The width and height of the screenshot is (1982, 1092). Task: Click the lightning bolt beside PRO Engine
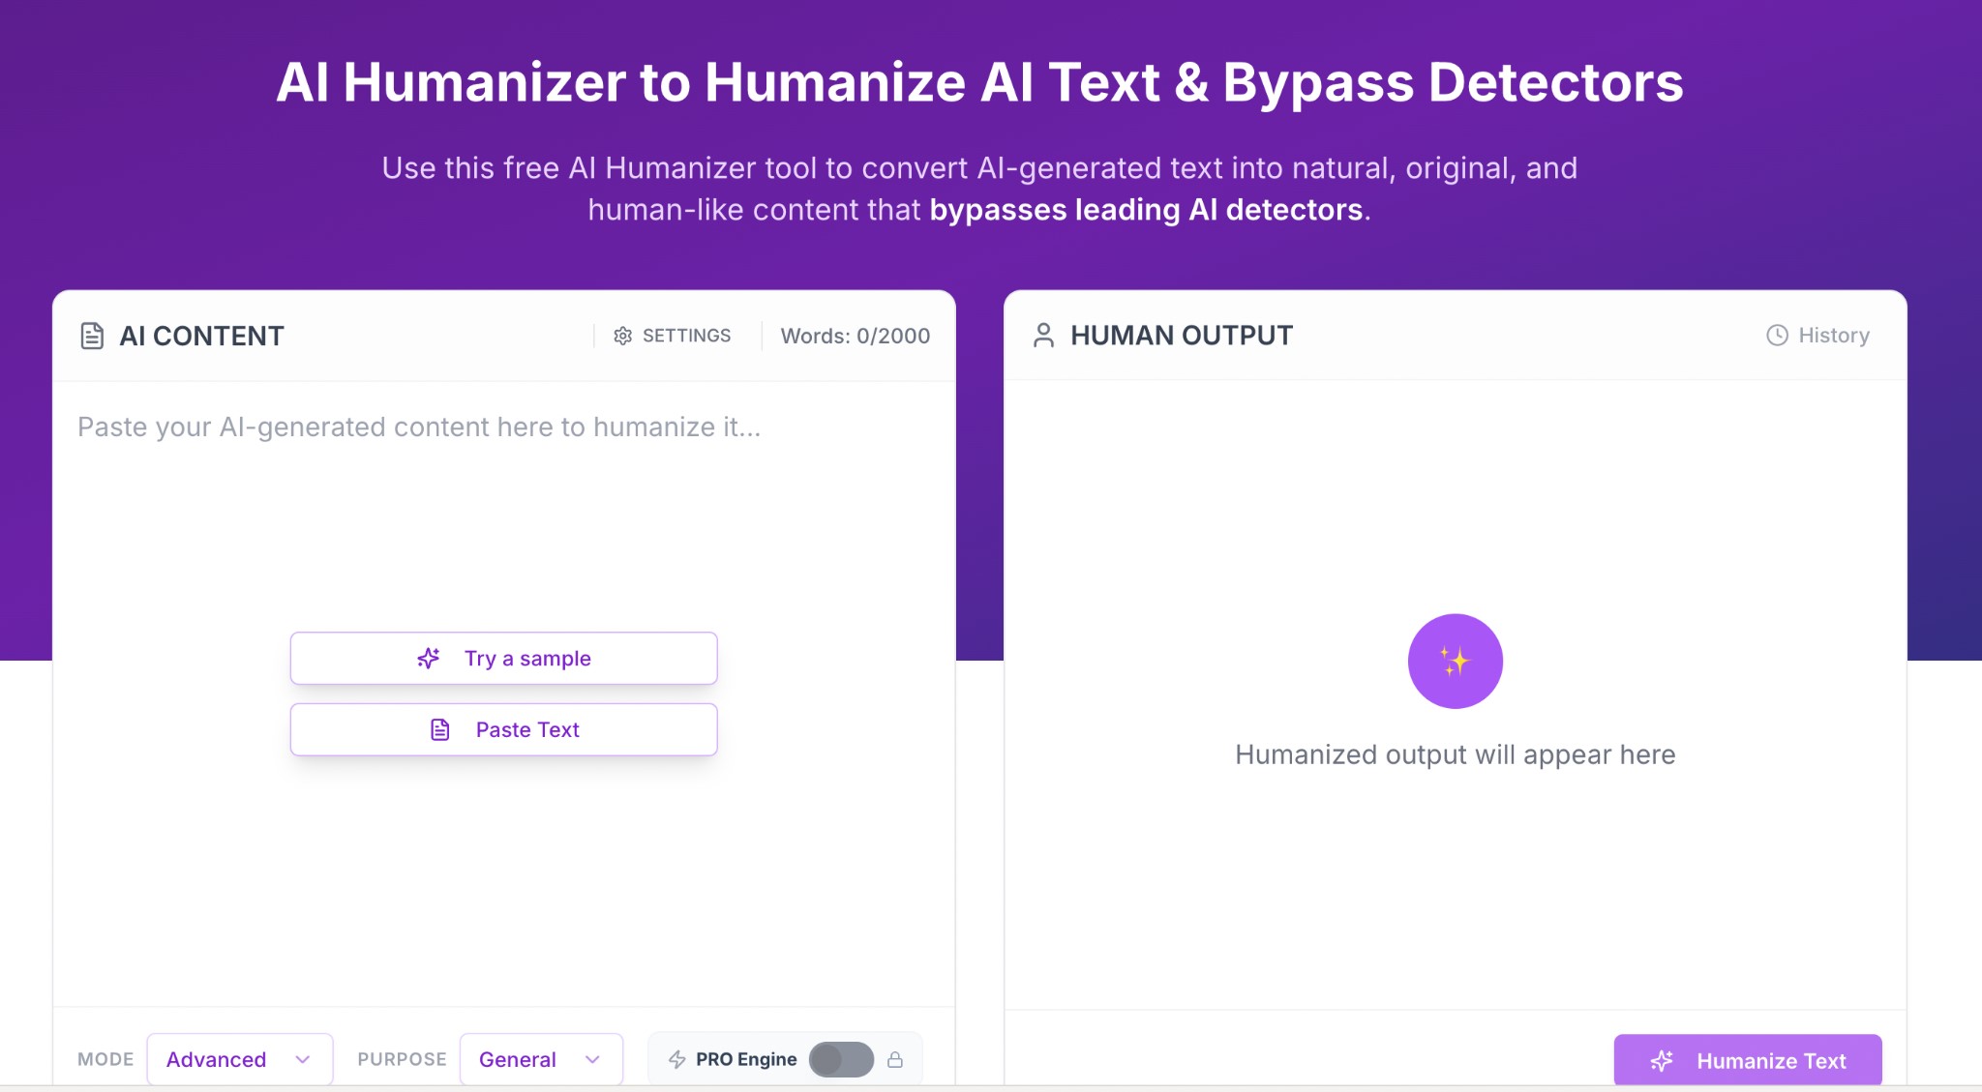pos(676,1059)
